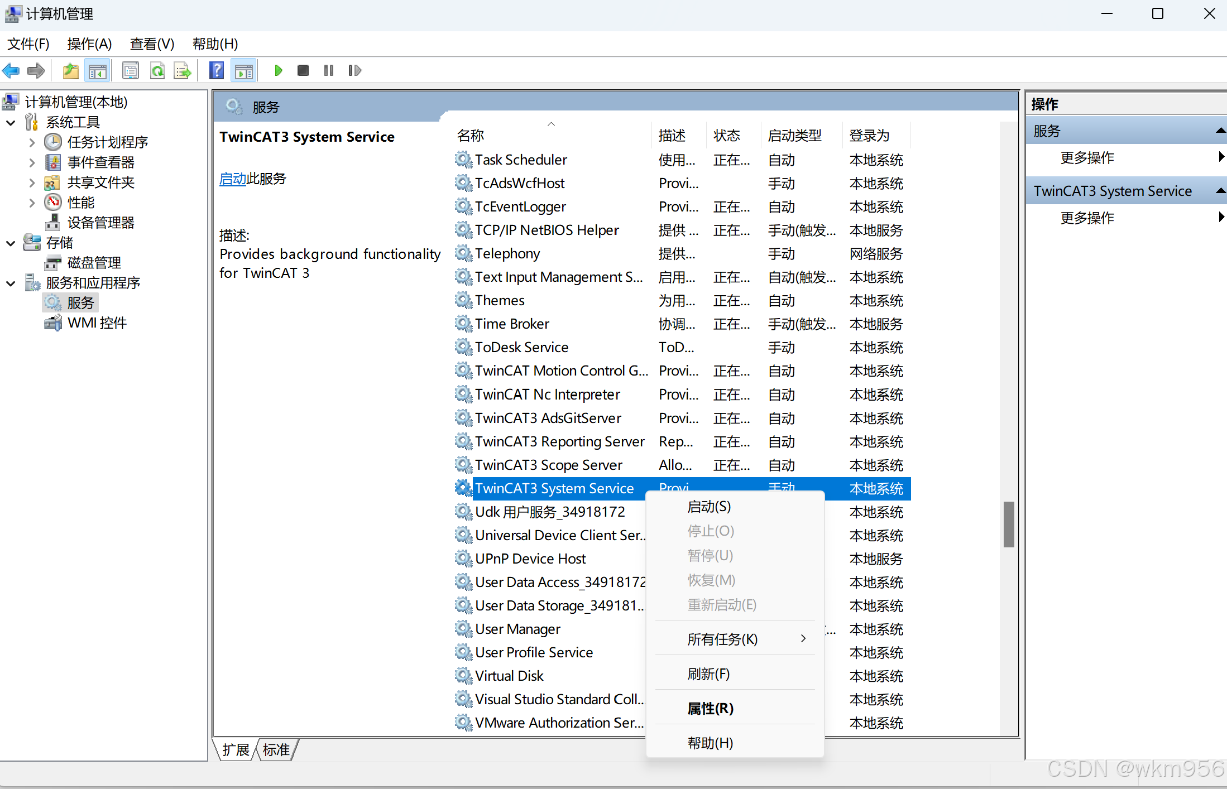Open the 操作(A) menu
1227x789 pixels.
pos(89,44)
